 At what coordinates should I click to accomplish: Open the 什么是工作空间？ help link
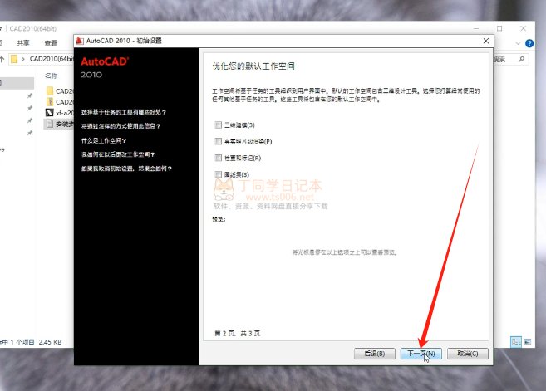tap(104, 140)
